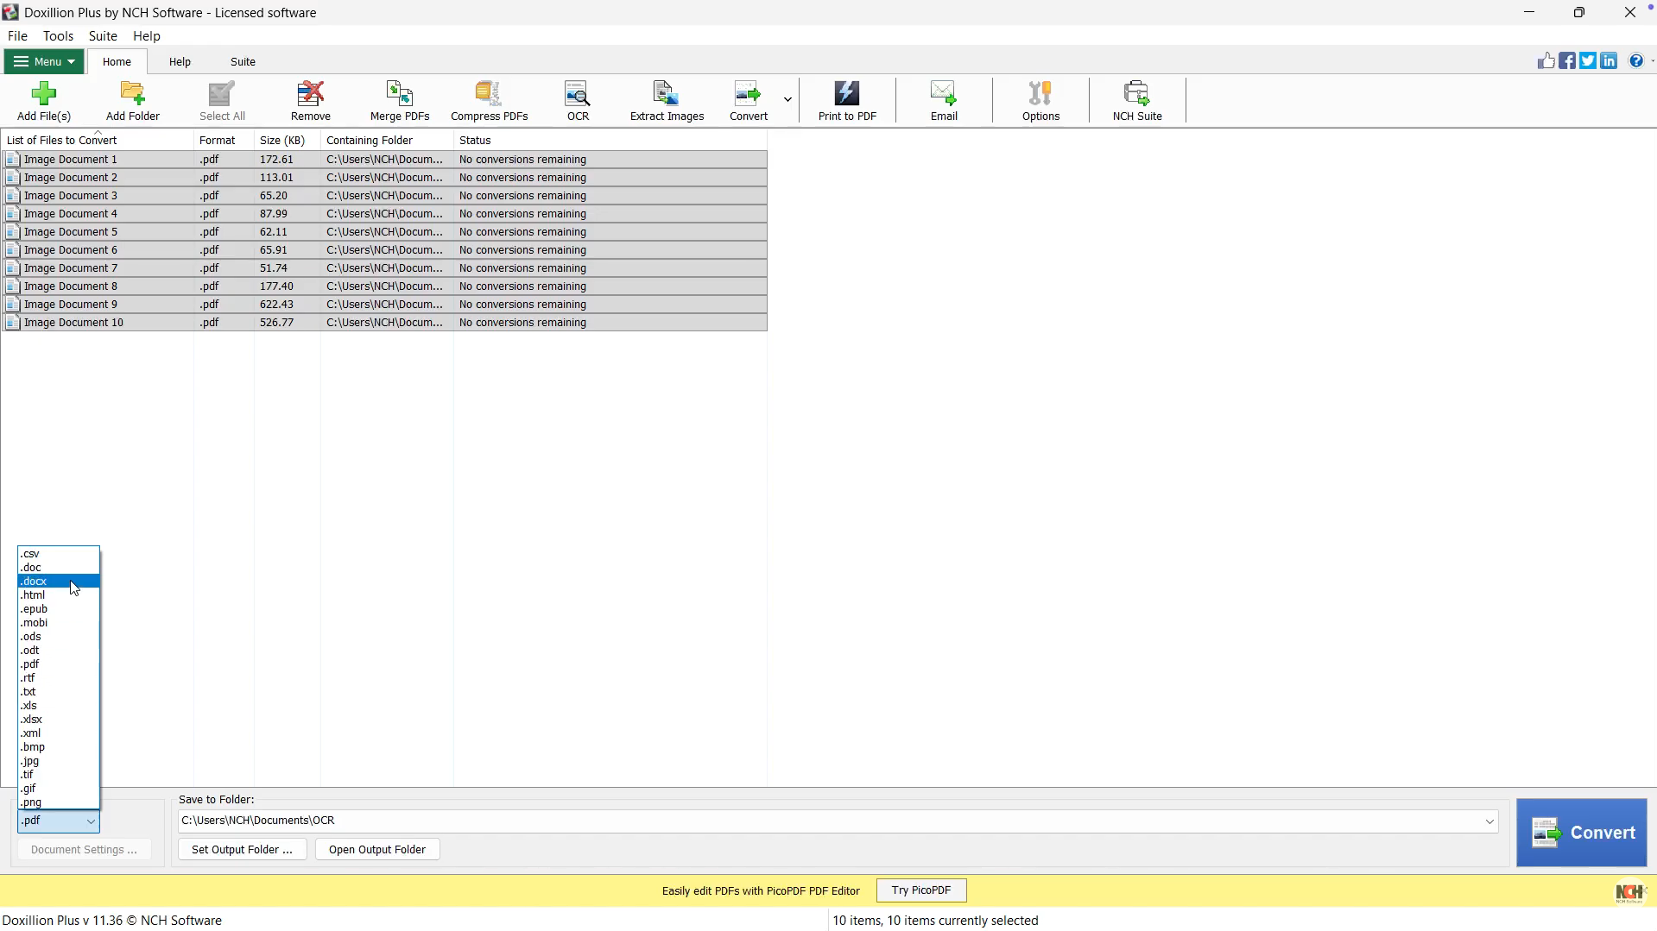
Task: Switch to the Home ribbon tab
Action: coord(117,62)
